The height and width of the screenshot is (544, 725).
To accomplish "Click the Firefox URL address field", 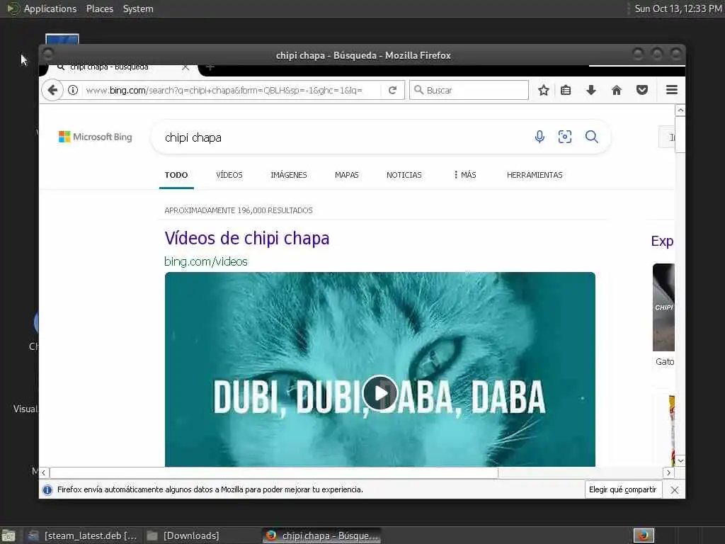I will pos(232,90).
